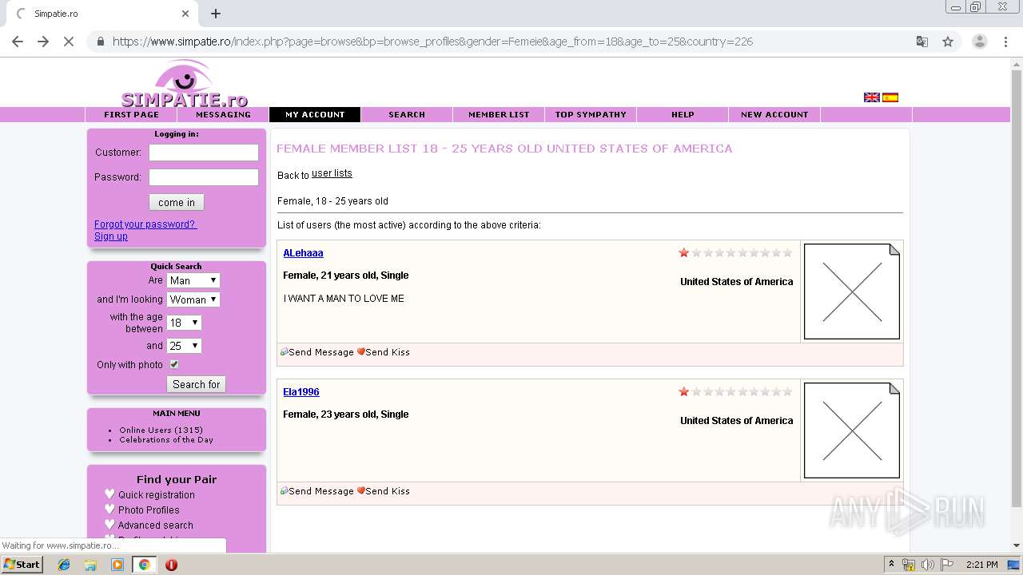Toggle the Only with photo checkbox
Image resolution: width=1023 pixels, height=575 pixels.
[x=173, y=364]
